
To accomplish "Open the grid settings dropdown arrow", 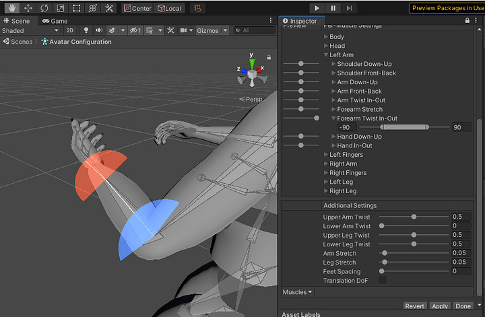I will [160, 30].
